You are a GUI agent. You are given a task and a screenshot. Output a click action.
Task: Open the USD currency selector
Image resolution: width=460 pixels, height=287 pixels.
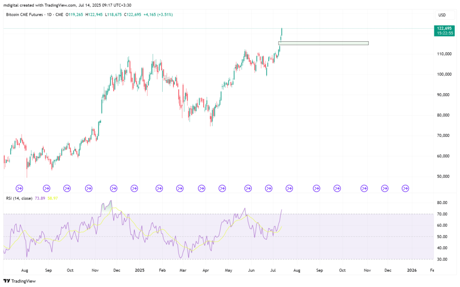442,15
